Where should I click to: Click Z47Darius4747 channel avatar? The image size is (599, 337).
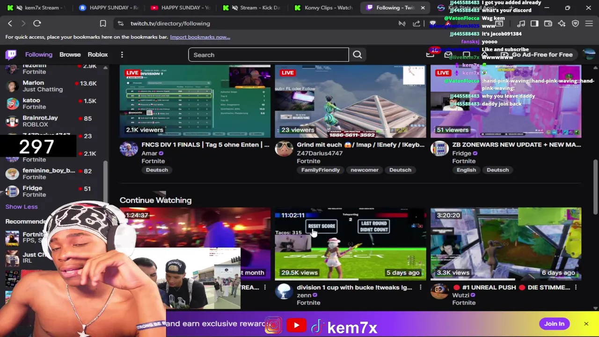pyautogui.click(x=284, y=149)
